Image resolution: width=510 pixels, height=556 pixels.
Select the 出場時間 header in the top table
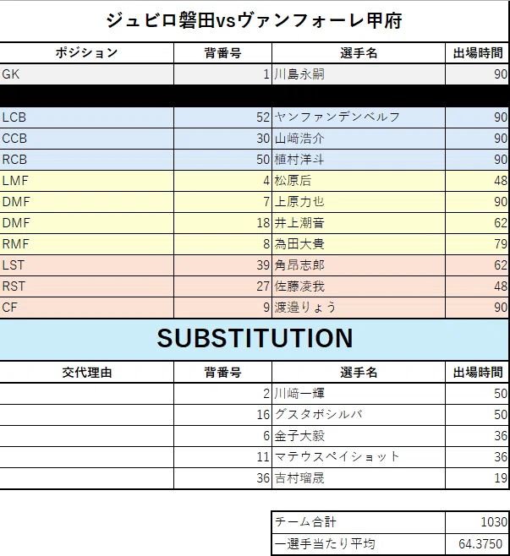477,53
